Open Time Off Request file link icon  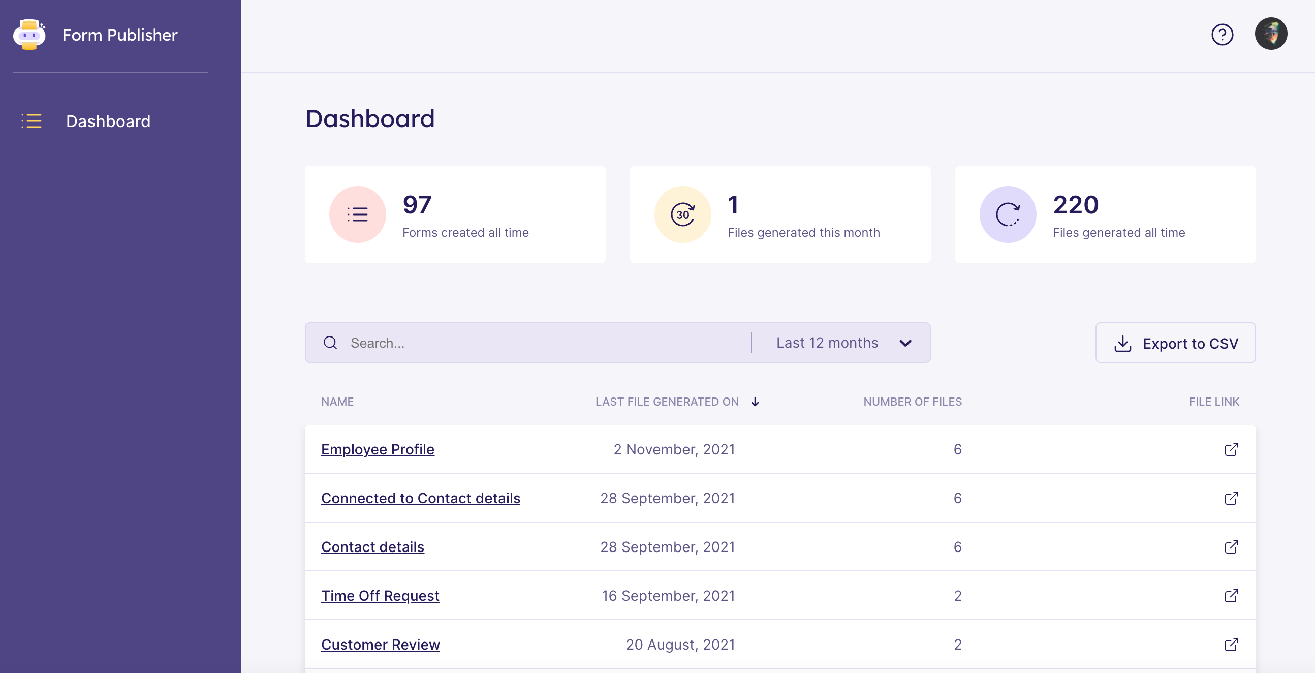pos(1231,595)
